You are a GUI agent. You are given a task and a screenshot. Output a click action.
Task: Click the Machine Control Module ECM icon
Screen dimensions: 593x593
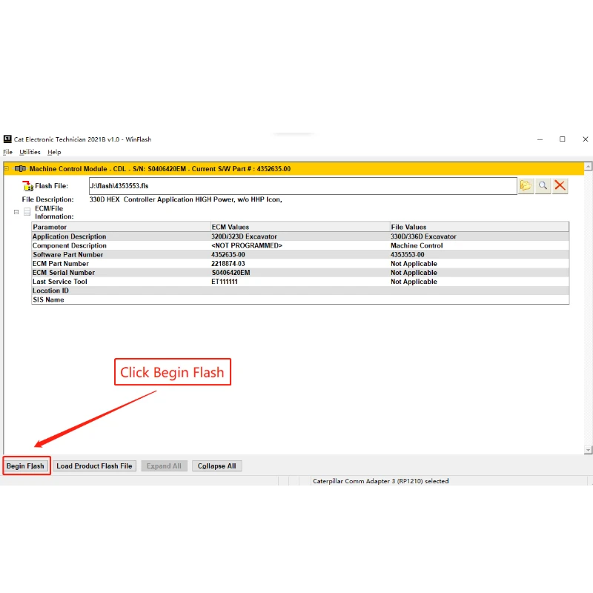tap(20, 169)
